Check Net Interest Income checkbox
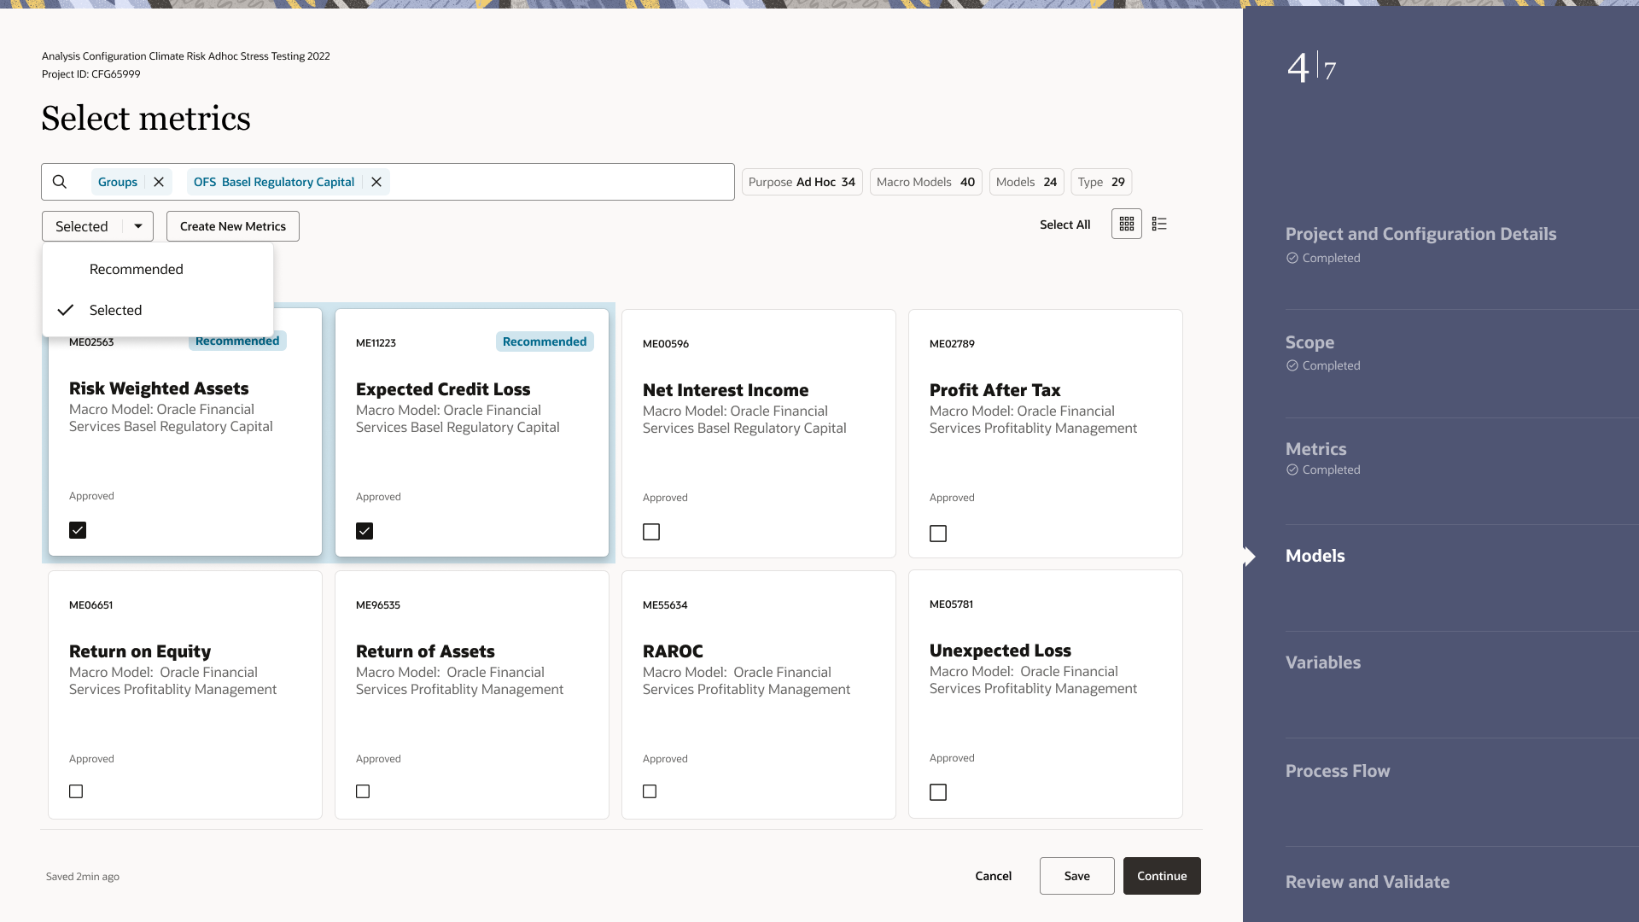This screenshot has height=922, width=1639. pos(651,532)
